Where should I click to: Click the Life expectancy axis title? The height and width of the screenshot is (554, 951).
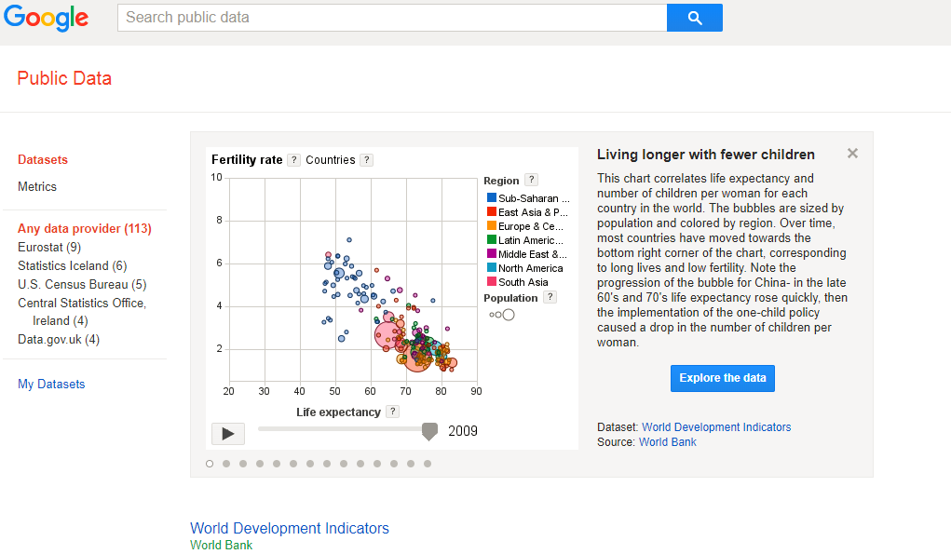point(338,412)
